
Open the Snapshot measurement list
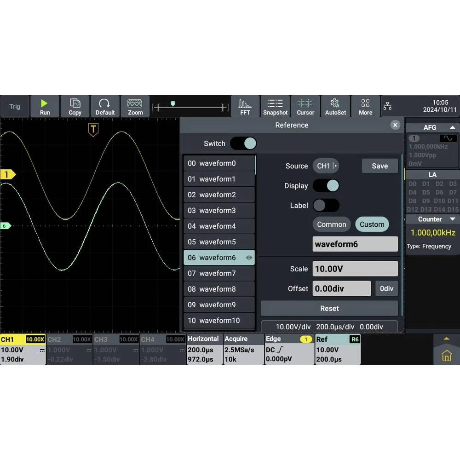tap(275, 107)
